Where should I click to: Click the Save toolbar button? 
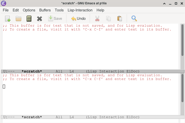click(x=55, y=19)
